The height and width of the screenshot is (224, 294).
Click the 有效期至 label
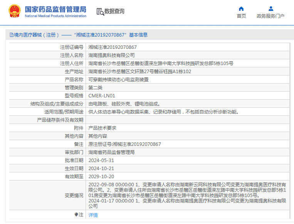coord(74,176)
